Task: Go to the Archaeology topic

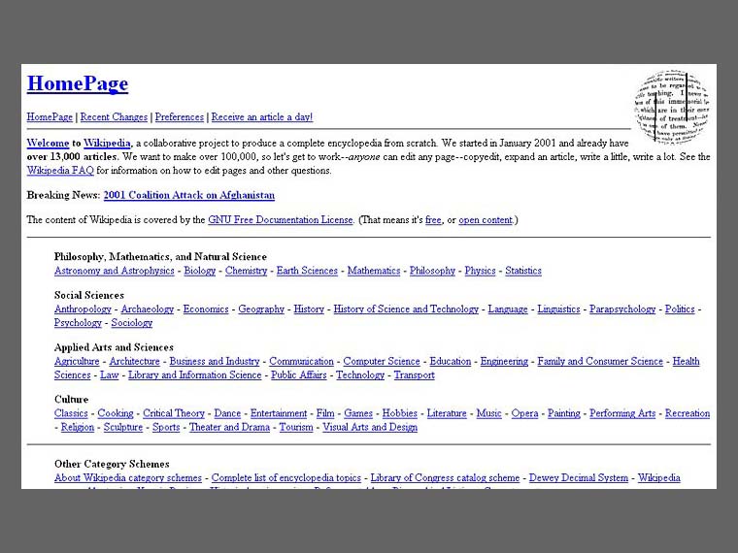Action: click(148, 309)
